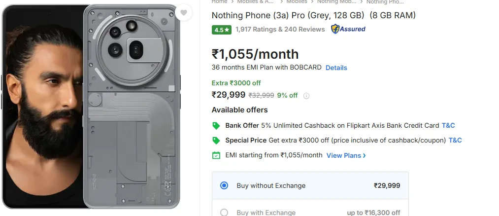
Task: Click the green 4.5 star rating badge
Action: [222, 30]
